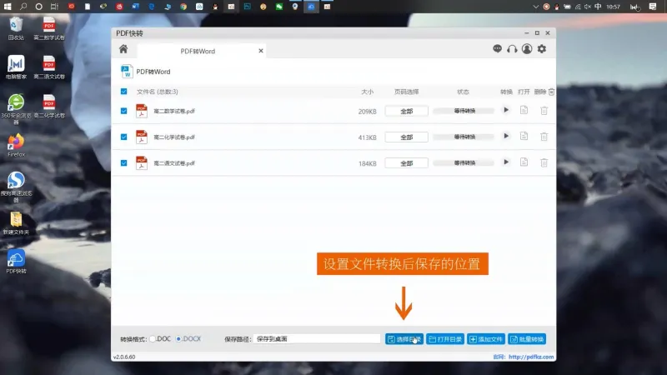Open the taskbar search magnifier
Viewport: 667px width, 375px height.
click(x=23, y=7)
